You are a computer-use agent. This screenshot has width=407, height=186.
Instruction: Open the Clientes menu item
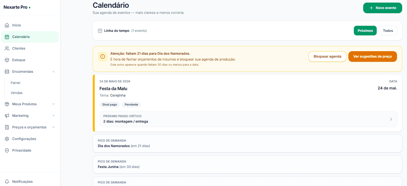pyautogui.click(x=30, y=48)
